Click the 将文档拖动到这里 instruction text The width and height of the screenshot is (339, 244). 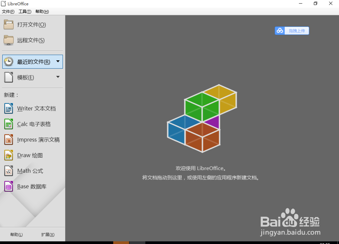pos(201,178)
